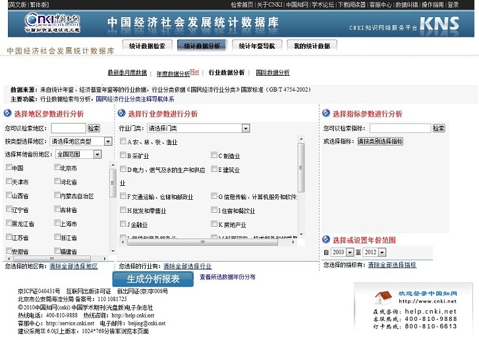The width and height of the screenshot is (479, 340).
Task: Click the 您可以检索指标 input field
Action: tap(400, 128)
